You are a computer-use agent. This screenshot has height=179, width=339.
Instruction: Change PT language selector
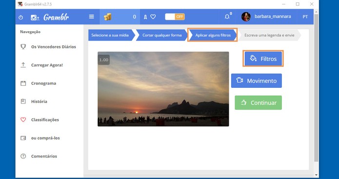pyautogui.click(x=305, y=17)
